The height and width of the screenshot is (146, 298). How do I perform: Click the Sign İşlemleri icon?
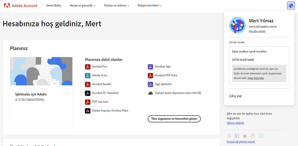150,84
